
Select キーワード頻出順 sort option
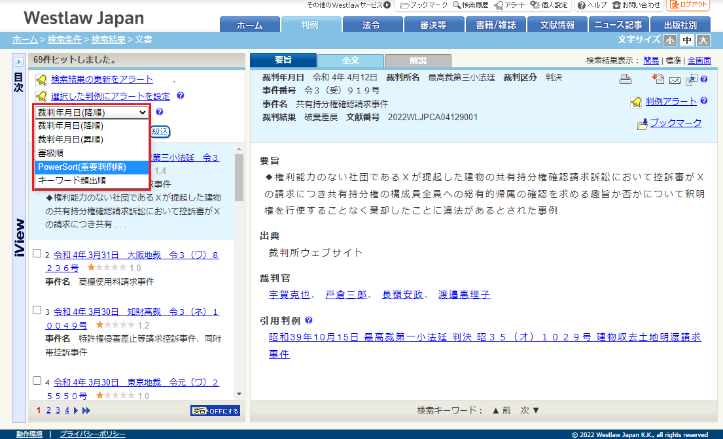[x=92, y=180]
